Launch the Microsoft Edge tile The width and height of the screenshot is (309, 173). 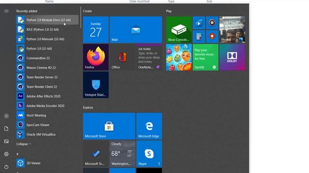click(149, 126)
